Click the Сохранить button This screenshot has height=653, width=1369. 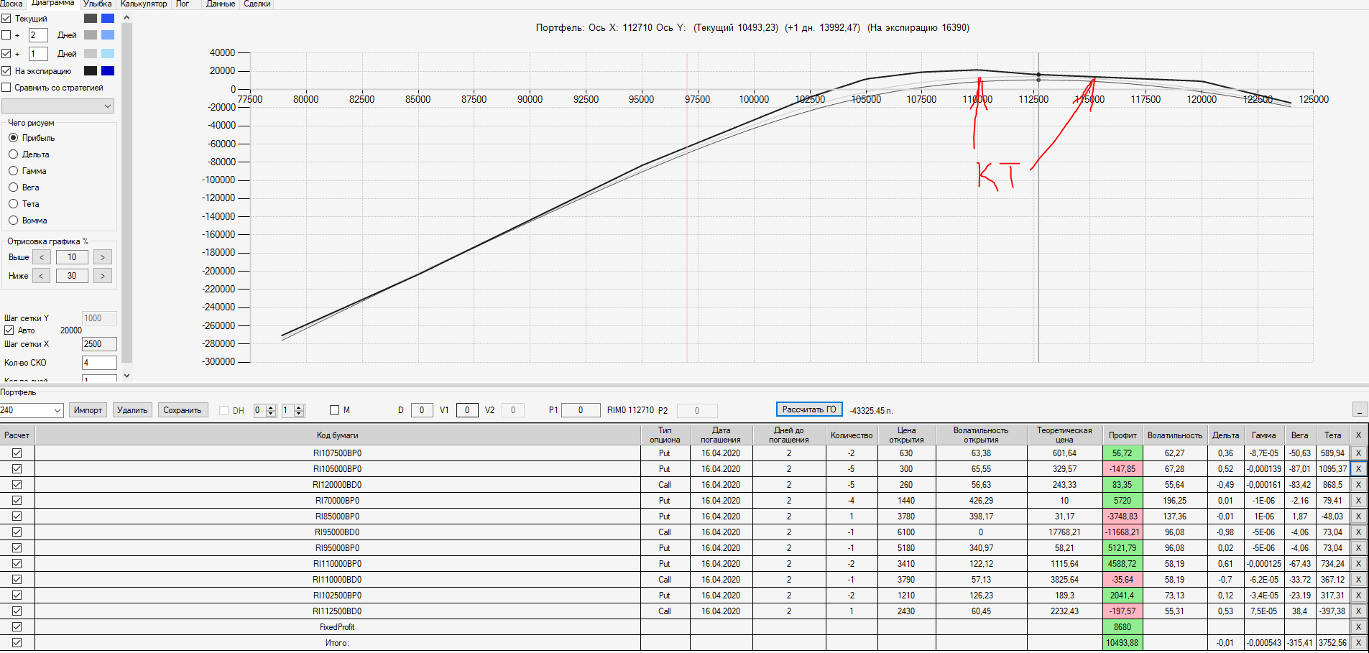point(183,410)
